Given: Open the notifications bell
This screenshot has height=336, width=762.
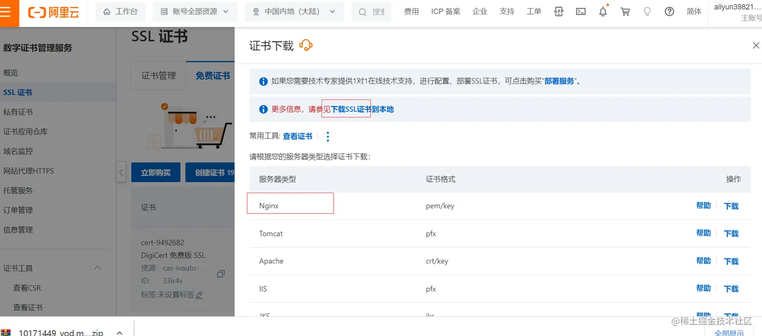Looking at the screenshot, I should [603, 12].
